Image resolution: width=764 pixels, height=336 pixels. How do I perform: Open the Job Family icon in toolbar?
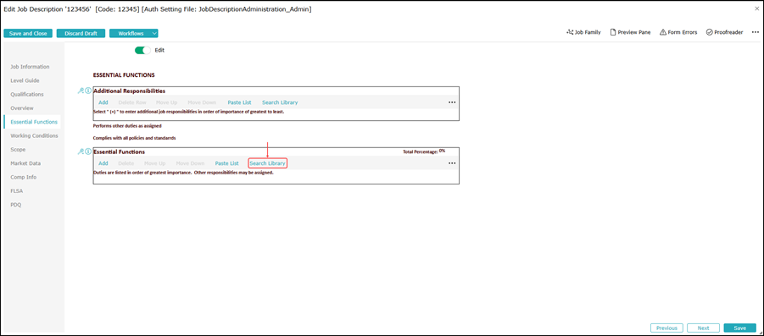coord(583,32)
